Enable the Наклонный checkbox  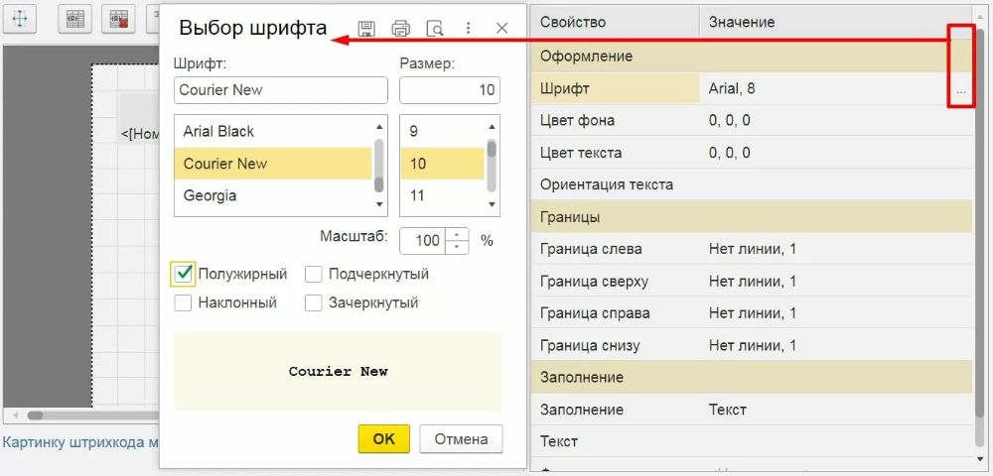tap(183, 302)
